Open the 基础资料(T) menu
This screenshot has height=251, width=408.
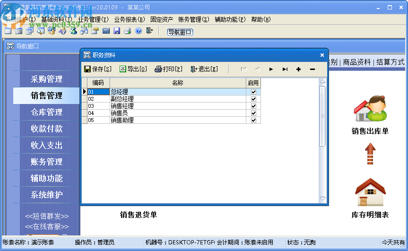pyautogui.click(x=57, y=19)
